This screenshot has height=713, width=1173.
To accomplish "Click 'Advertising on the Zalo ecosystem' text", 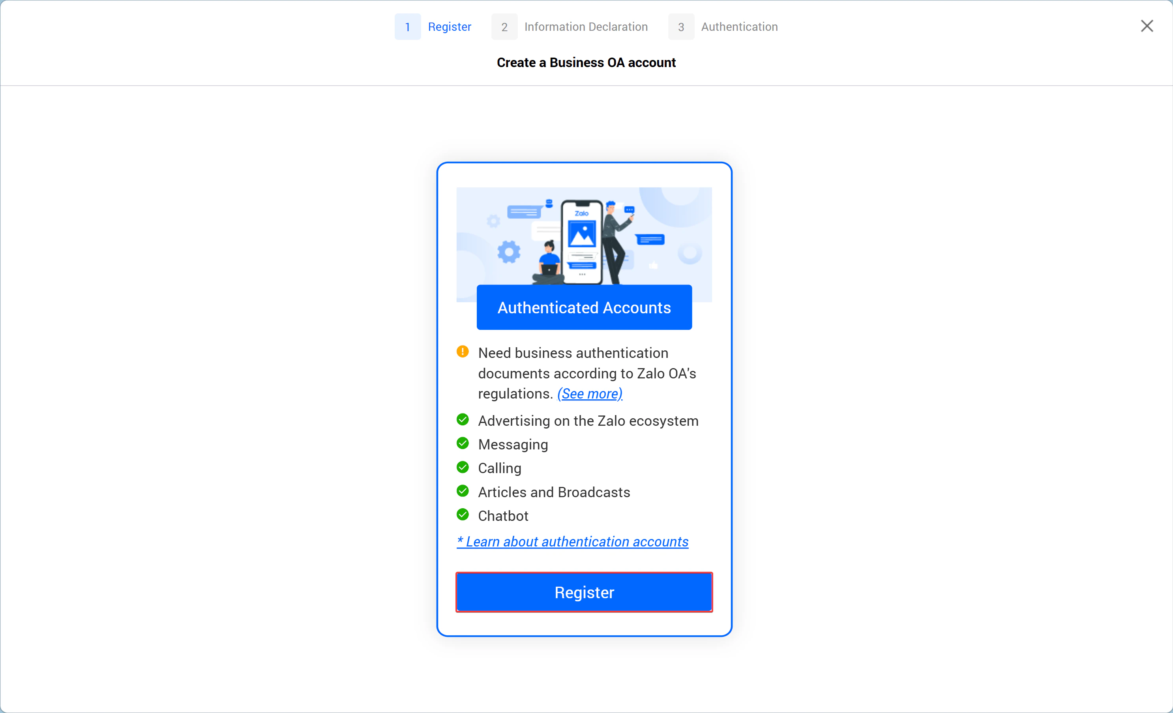I will (x=588, y=421).
